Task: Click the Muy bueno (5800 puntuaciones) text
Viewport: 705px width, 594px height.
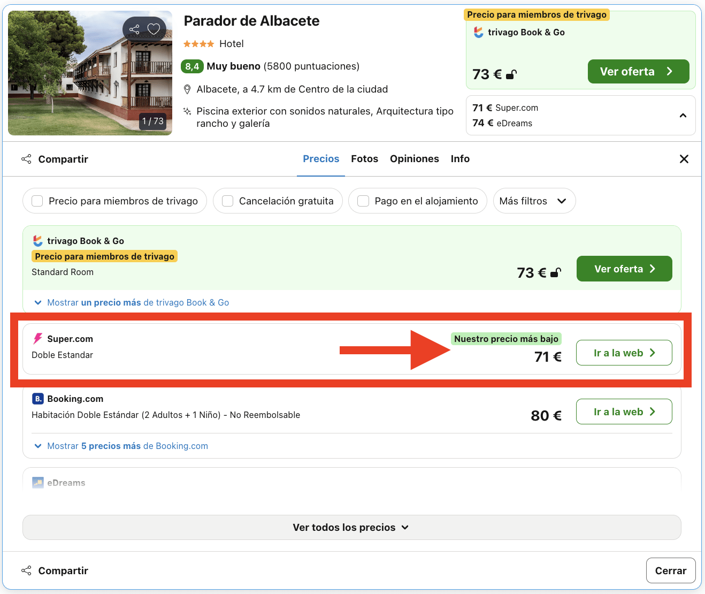Action: tap(283, 66)
